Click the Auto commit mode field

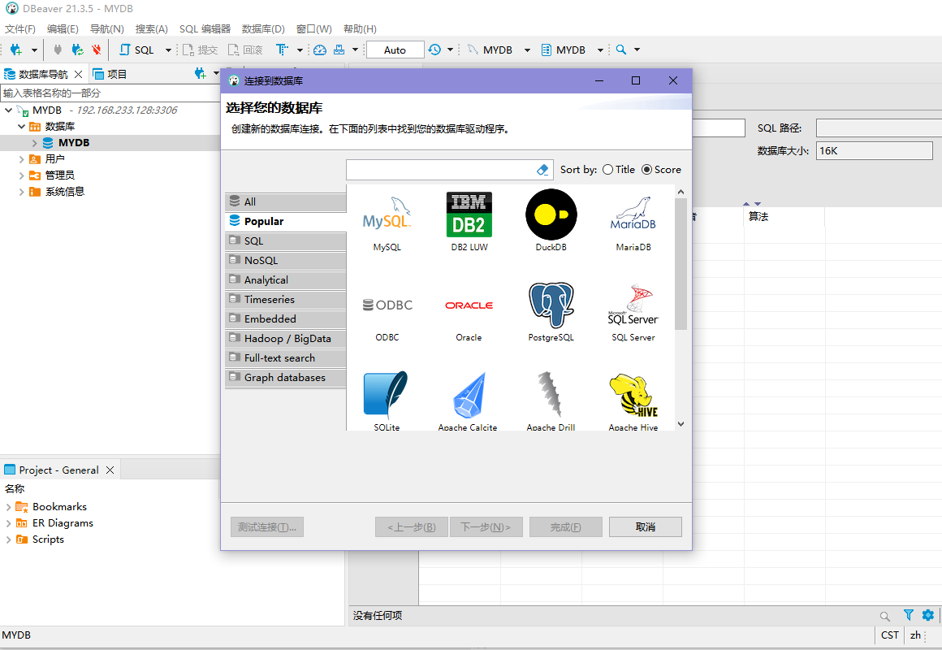coord(395,50)
